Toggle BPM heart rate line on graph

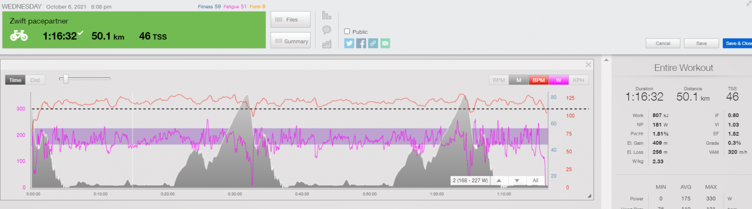click(x=539, y=80)
